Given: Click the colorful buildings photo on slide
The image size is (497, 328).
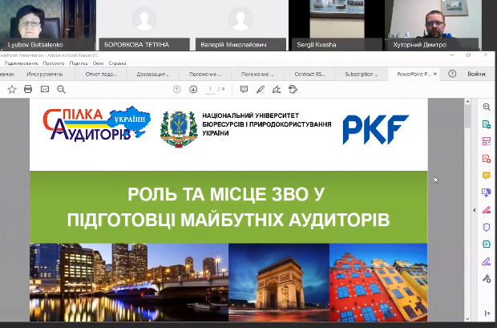Looking at the screenshot, I should (x=378, y=282).
